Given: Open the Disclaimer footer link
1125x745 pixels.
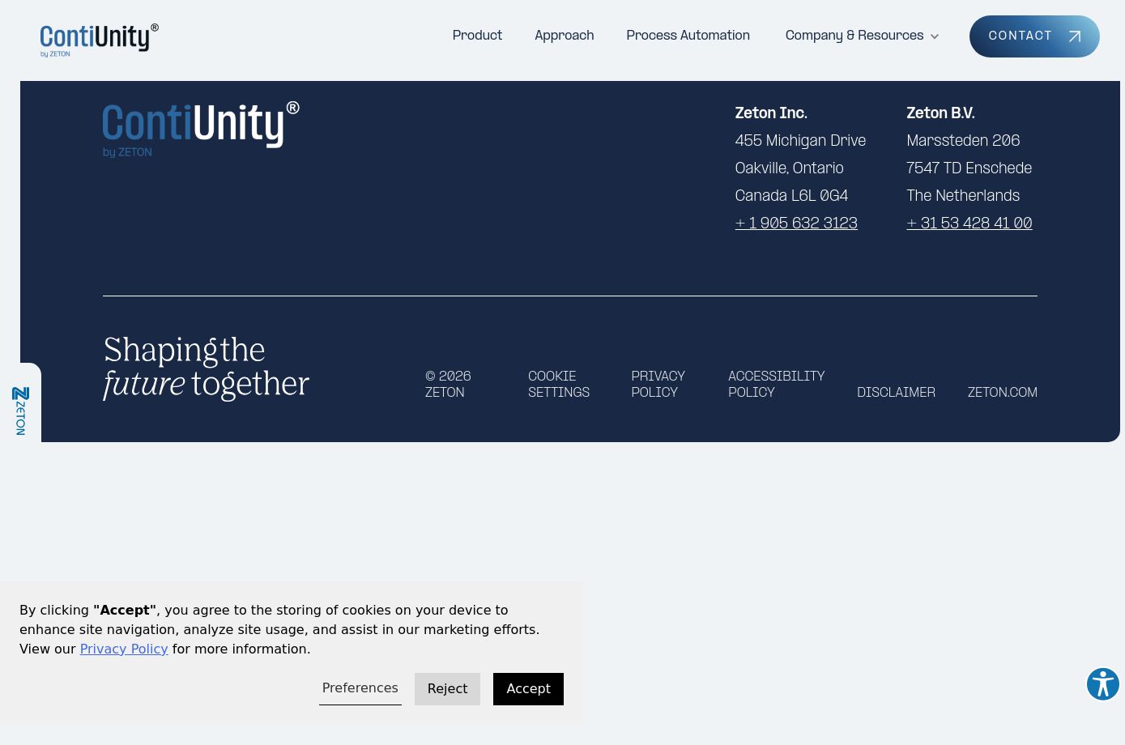Looking at the screenshot, I should click(x=896, y=393).
